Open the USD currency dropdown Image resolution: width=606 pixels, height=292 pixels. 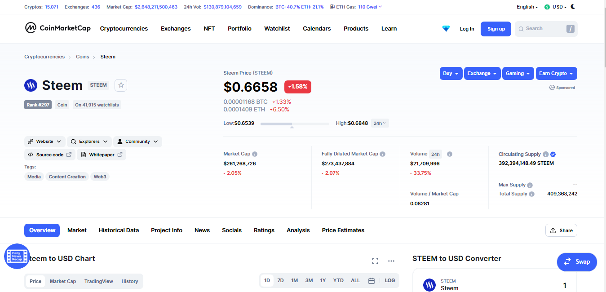click(x=555, y=7)
